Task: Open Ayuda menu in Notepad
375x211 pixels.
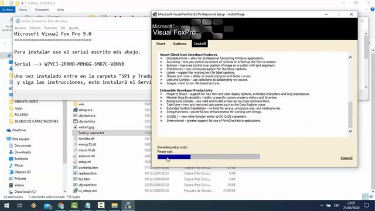Action: point(74,28)
